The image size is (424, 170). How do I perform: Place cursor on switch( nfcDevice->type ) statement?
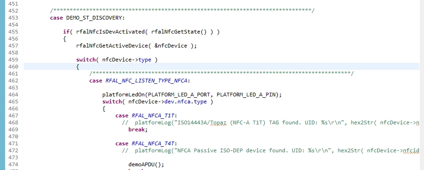coord(117,60)
